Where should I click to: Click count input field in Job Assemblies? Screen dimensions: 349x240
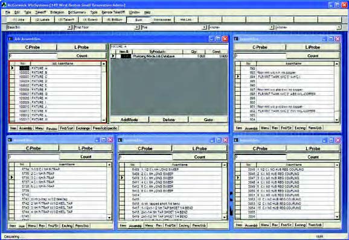(x=33, y=55)
